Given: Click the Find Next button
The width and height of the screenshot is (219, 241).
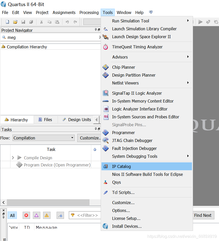Looking at the screenshot, I should pyautogui.click(x=203, y=215).
